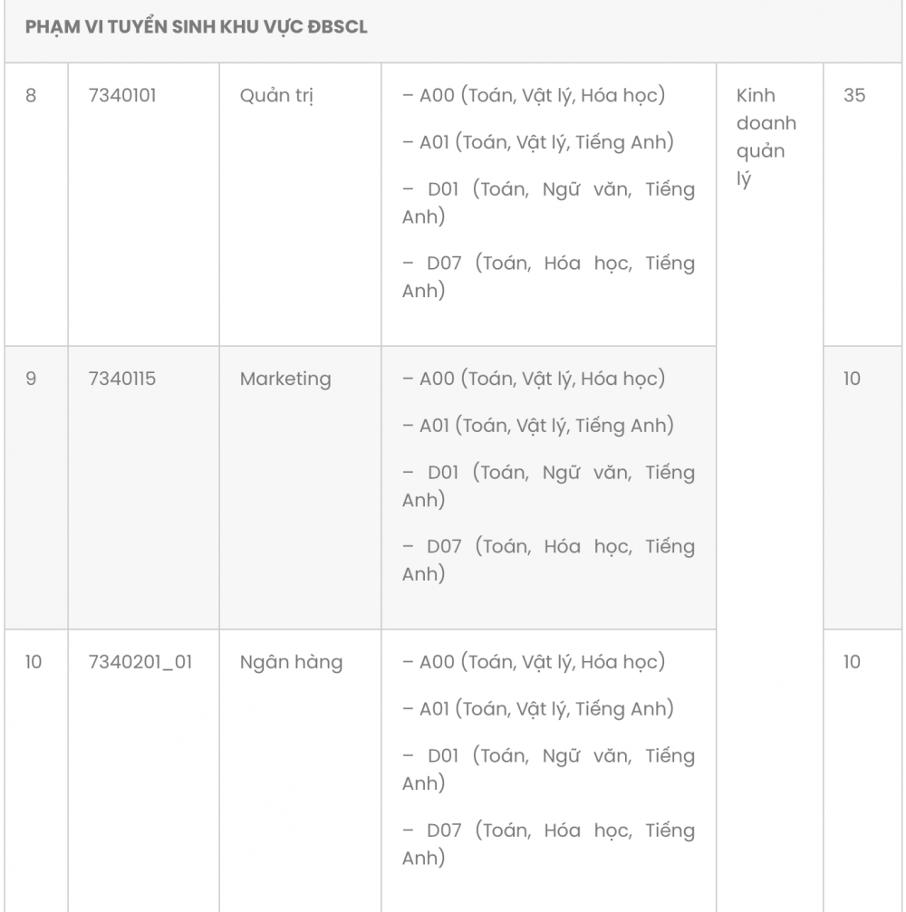Click D07 combination in Marketing row
906x912 pixels.
[548, 560]
